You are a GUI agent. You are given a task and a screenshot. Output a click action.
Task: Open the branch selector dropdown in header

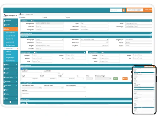pyautogui.click(x=135, y=10)
